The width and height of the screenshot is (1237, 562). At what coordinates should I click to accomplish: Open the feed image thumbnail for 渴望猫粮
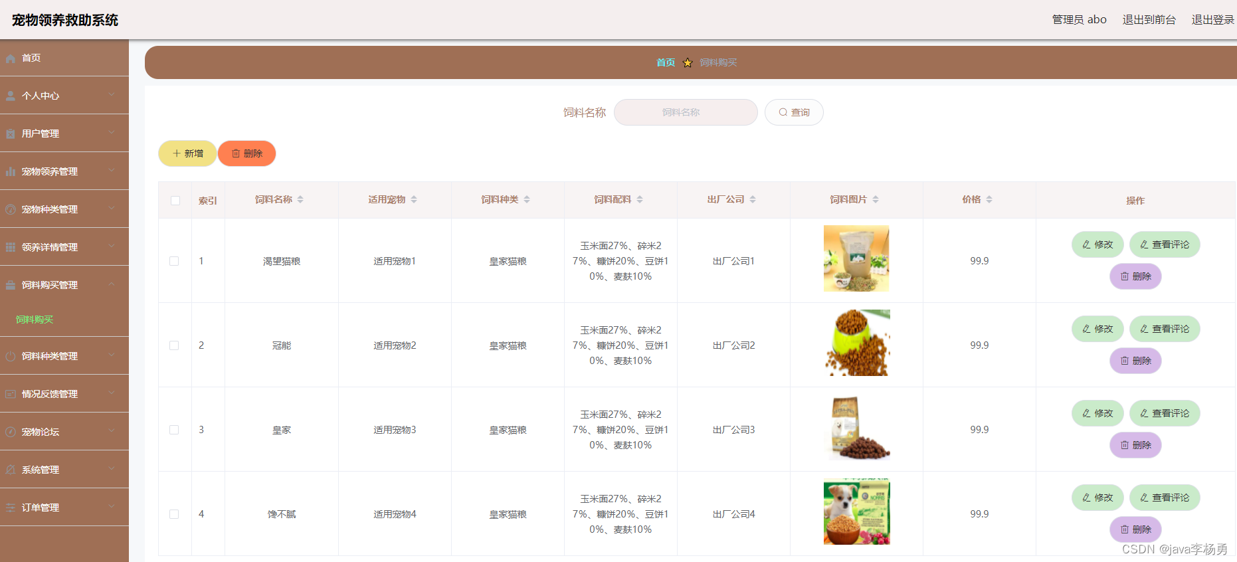tap(856, 258)
